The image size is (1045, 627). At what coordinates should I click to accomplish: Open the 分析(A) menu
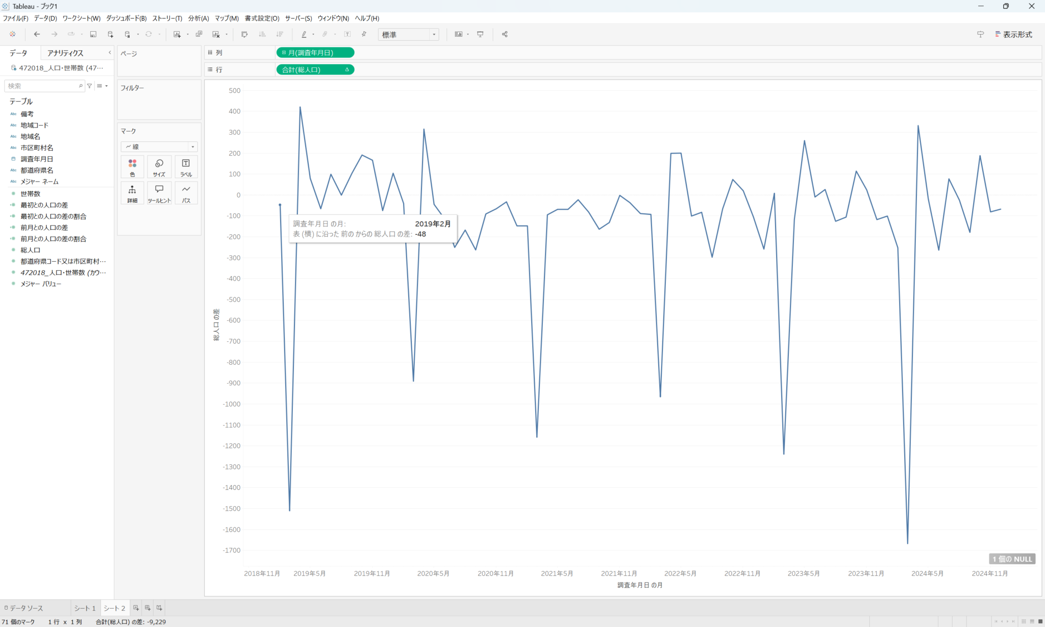click(198, 18)
